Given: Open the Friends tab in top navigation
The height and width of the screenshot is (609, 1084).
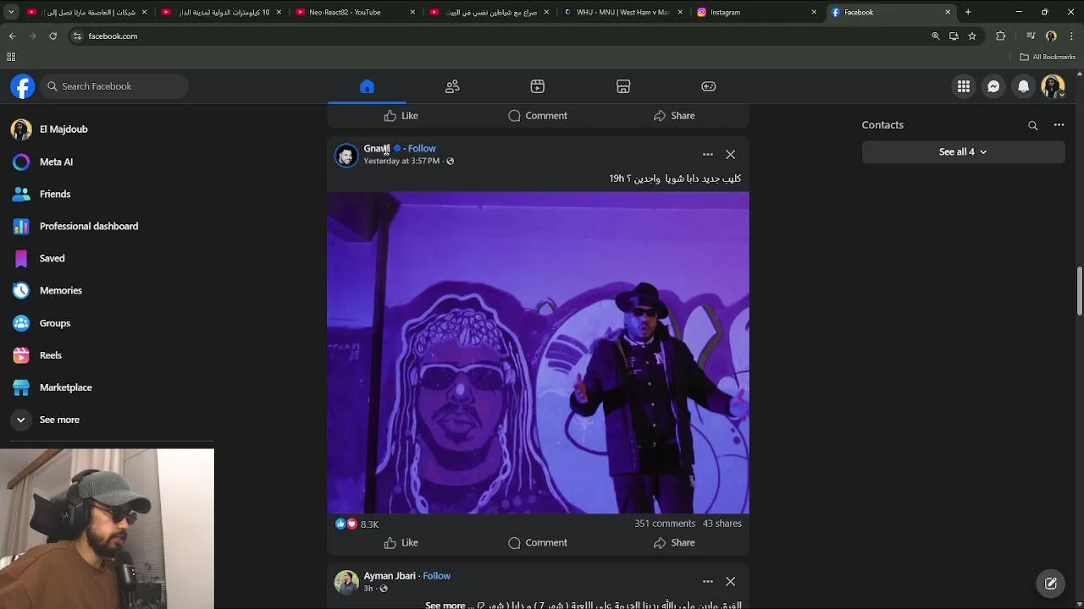Looking at the screenshot, I should pos(452,86).
